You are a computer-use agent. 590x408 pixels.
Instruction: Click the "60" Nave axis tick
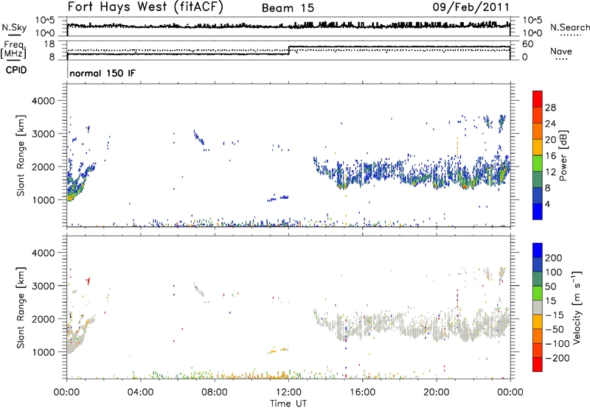click(528, 44)
